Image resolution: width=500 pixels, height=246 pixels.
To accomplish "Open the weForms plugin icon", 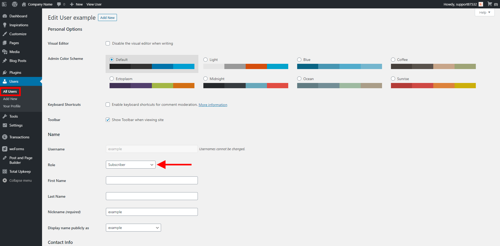I will click(5, 149).
